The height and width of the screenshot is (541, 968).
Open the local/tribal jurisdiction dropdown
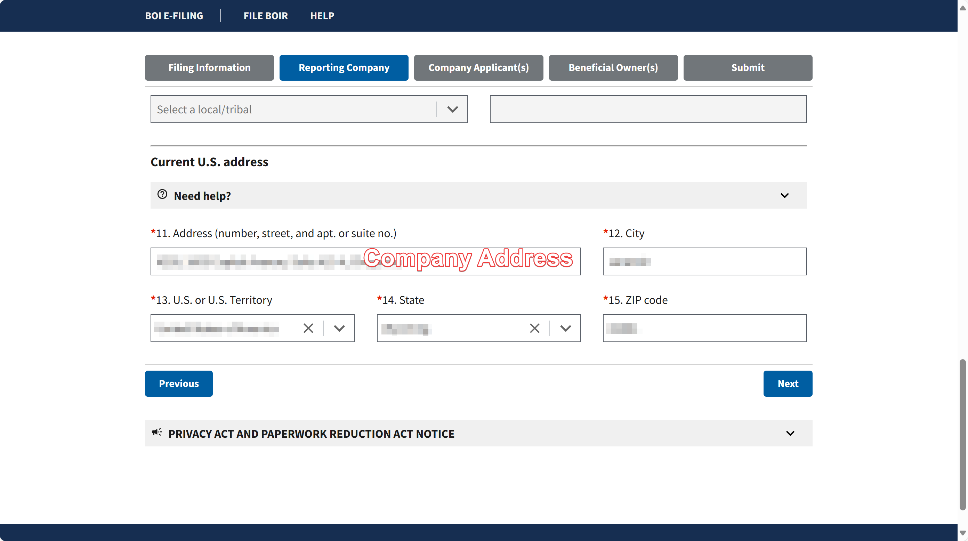tap(309, 109)
